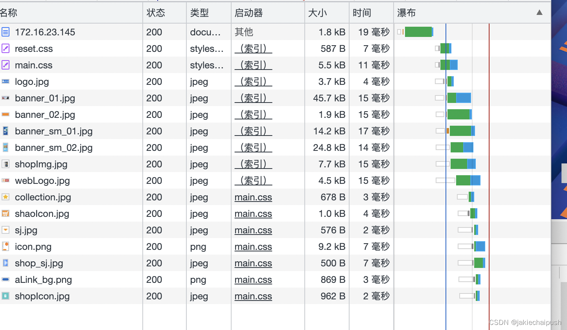The image size is (567, 330).
Task: Click the thumbnail icon for banner_sm_01.jpg
Action: coord(6,131)
